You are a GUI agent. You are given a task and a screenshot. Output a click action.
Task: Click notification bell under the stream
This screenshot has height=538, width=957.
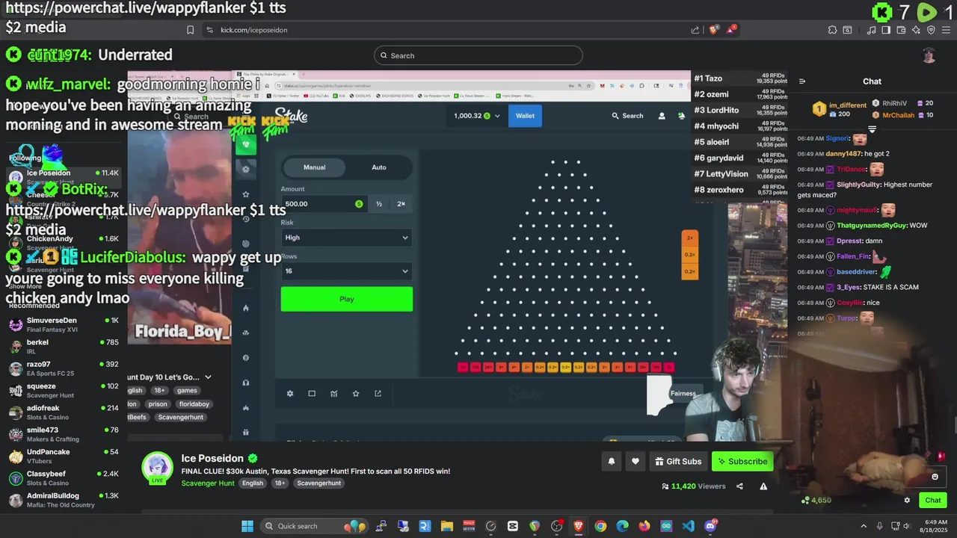611,462
